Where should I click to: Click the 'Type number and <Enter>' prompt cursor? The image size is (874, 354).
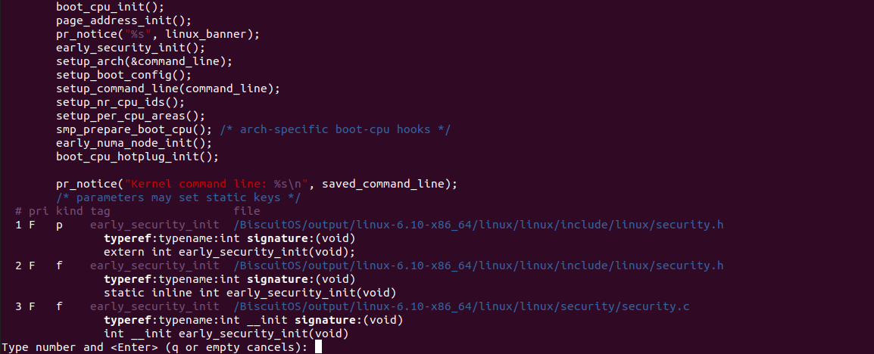(318, 347)
